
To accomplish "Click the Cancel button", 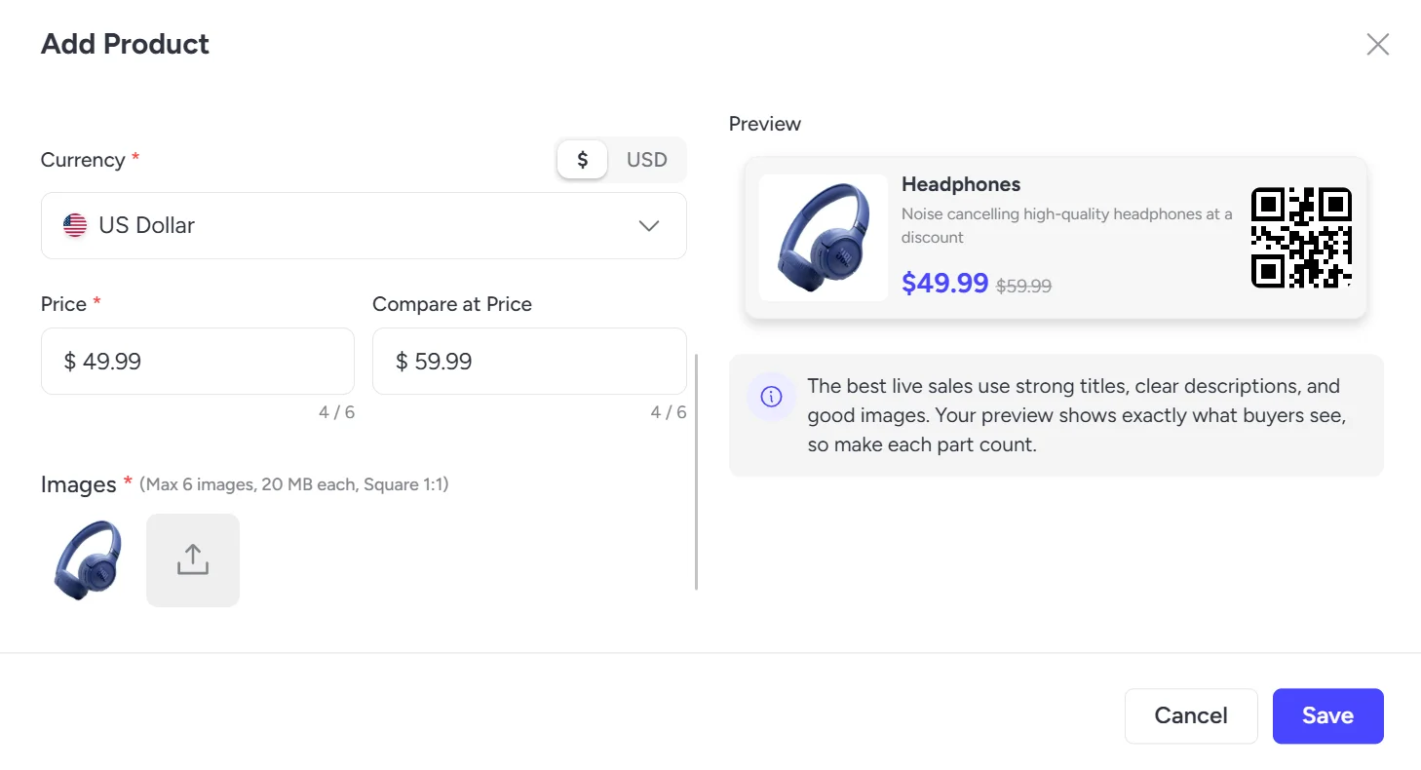I will coord(1191,716).
